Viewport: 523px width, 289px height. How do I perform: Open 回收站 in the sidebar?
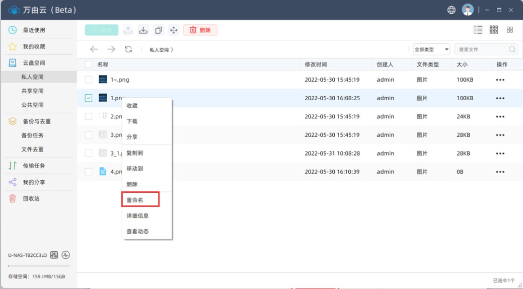point(31,198)
